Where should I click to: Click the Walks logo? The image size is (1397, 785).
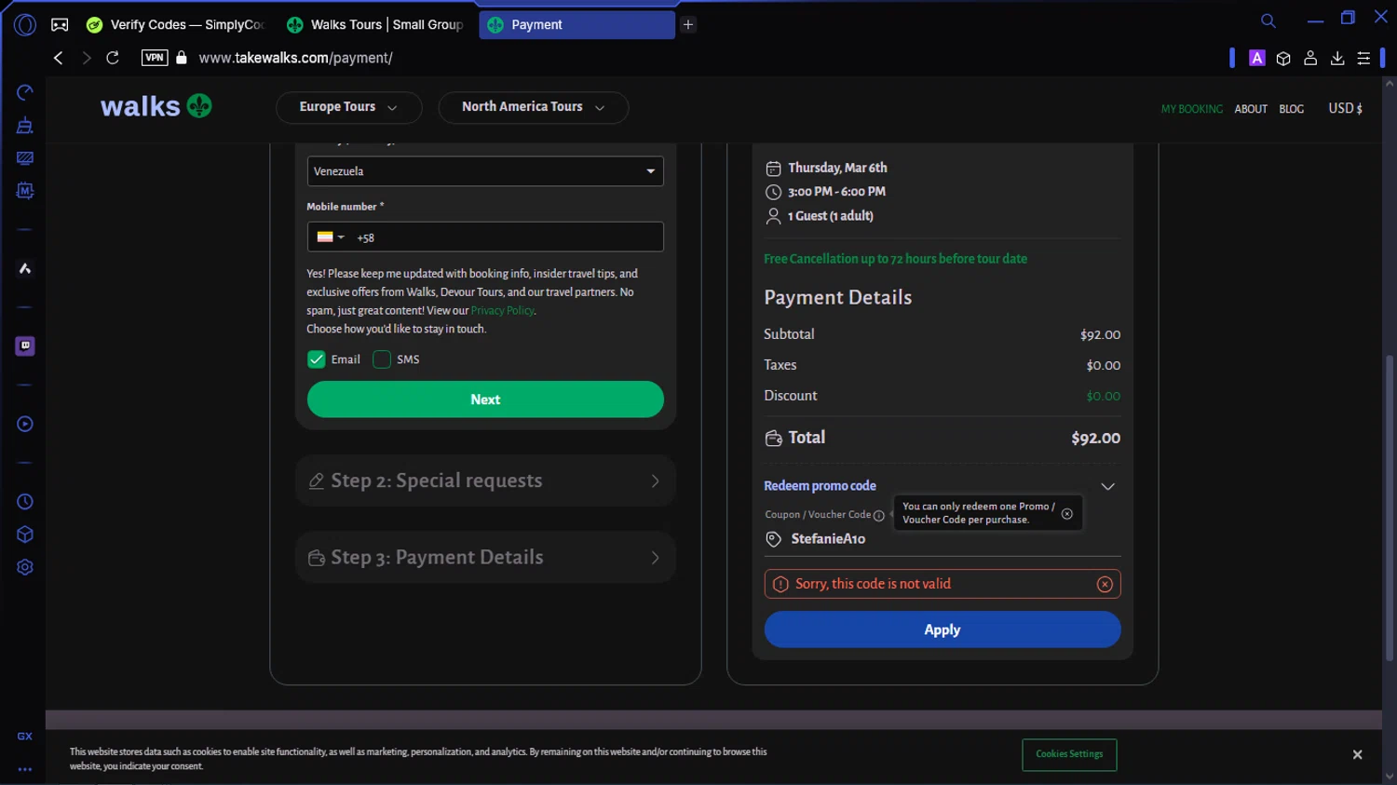(x=156, y=106)
